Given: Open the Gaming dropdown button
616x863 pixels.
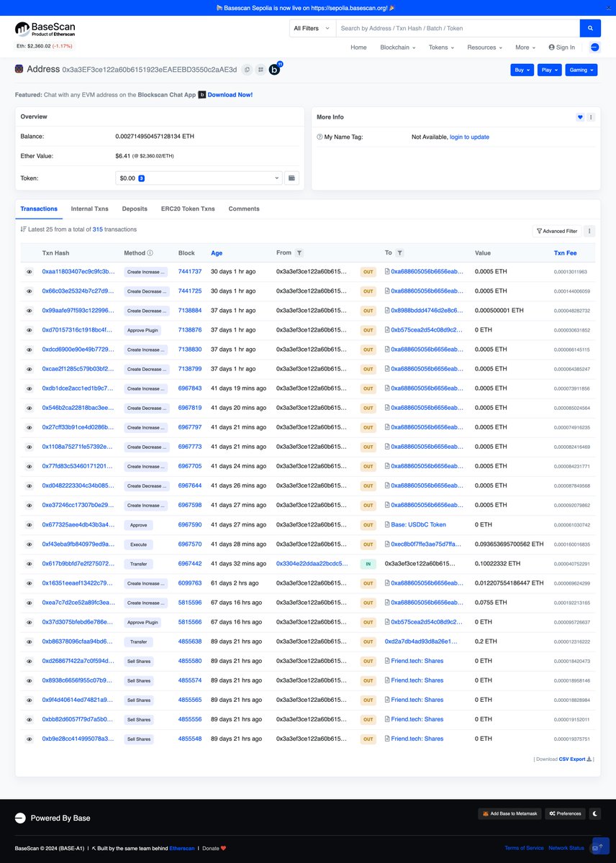Looking at the screenshot, I should [581, 70].
